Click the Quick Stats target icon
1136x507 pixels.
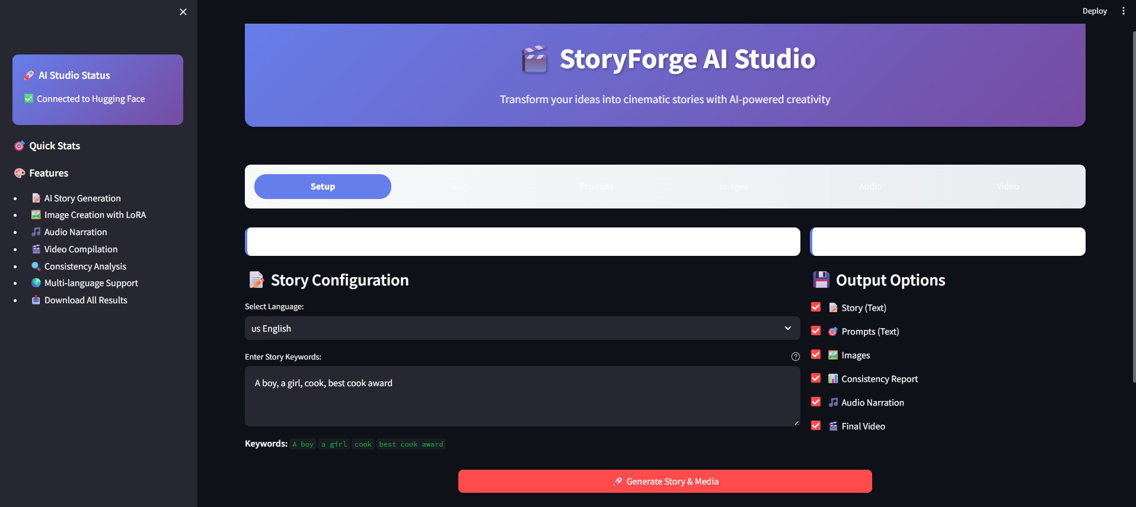tap(20, 146)
